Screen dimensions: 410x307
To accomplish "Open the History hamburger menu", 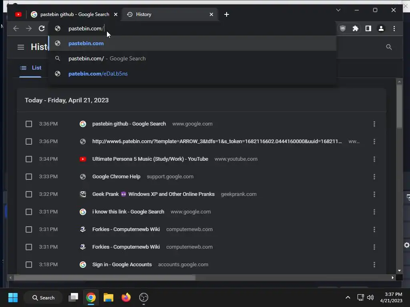I will tap(21, 47).
